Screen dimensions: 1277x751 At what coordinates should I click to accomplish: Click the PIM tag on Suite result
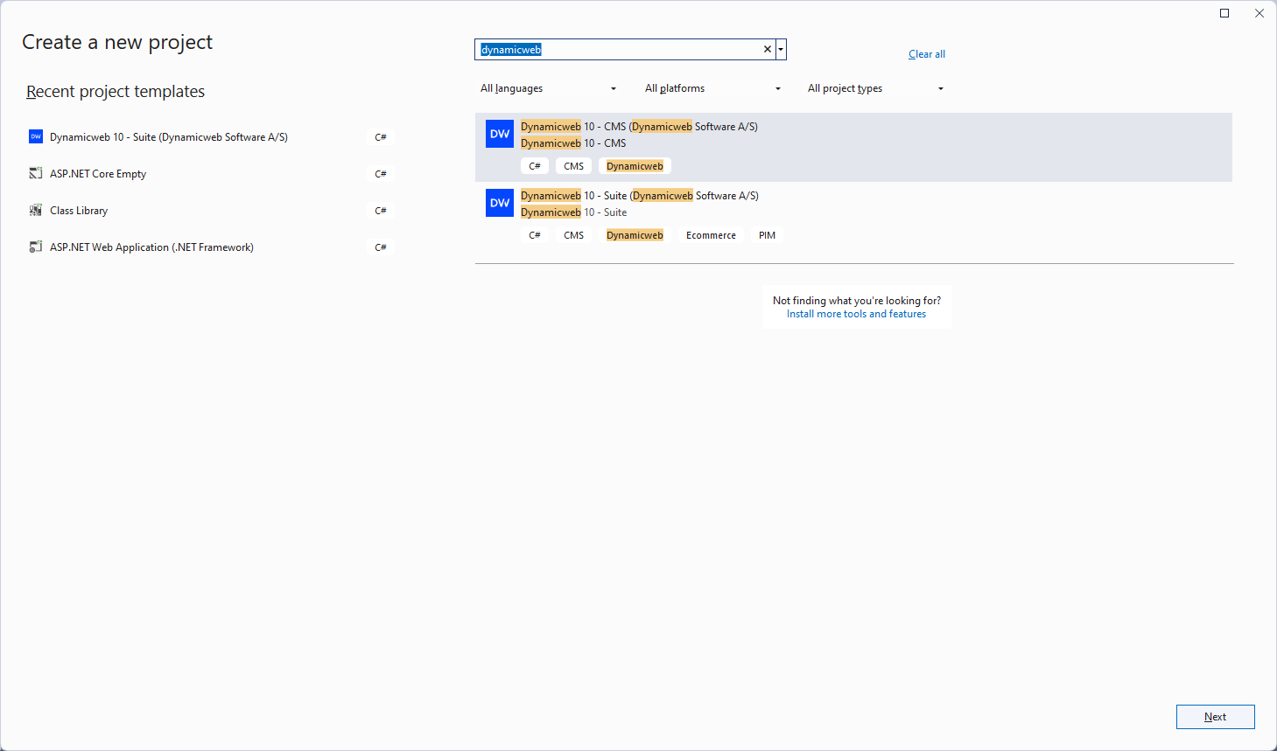click(768, 235)
